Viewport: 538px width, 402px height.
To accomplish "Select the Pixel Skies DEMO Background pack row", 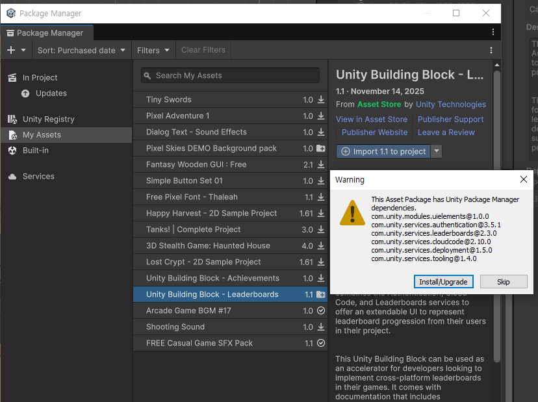I will click(230, 148).
